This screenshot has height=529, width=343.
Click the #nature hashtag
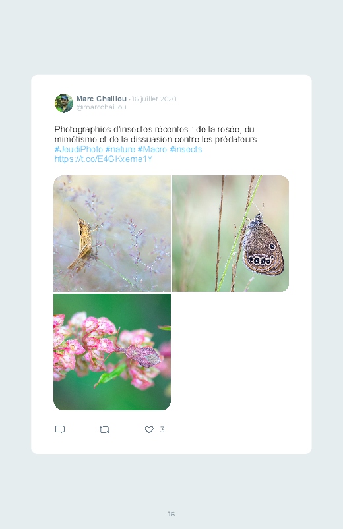(120, 149)
